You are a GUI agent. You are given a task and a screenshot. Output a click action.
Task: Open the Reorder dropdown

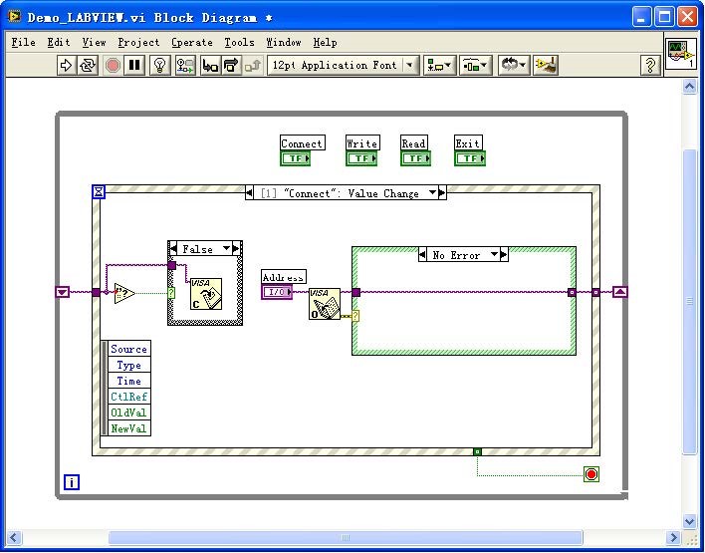tap(514, 65)
